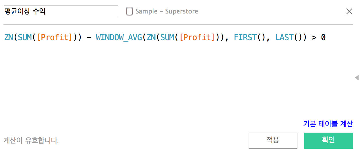Click the first SUM function in formula
Image resolution: width=360 pixels, height=155 pixels.
pyautogui.click(x=25, y=37)
